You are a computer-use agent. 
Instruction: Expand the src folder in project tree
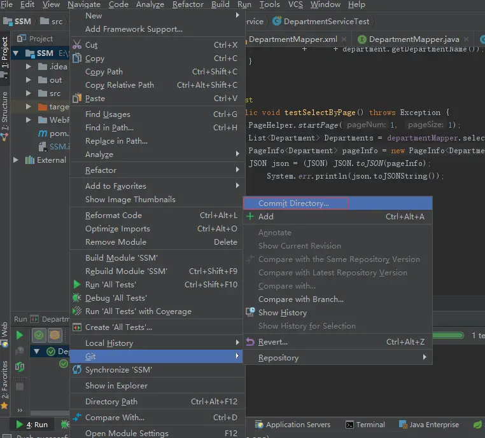coord(29,93)
